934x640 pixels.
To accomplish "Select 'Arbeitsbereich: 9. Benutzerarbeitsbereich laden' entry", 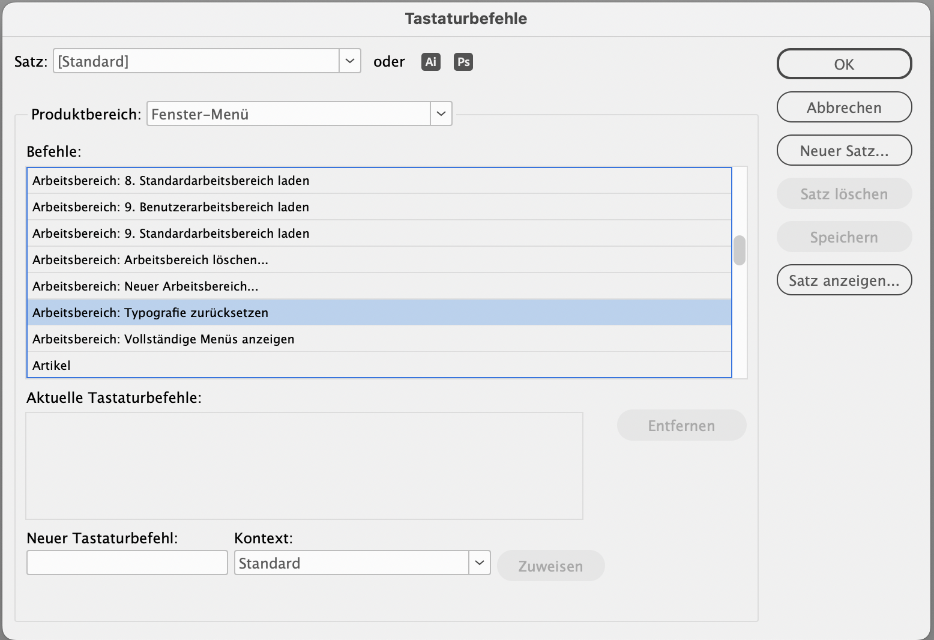I will (x=171, y=207).
